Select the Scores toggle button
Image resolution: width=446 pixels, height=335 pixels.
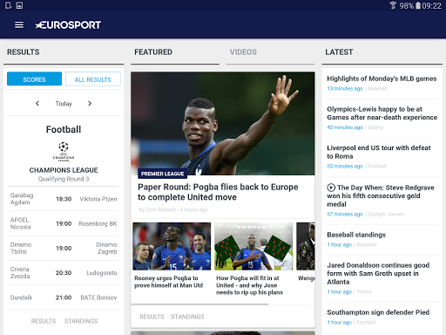pos(34,79)
